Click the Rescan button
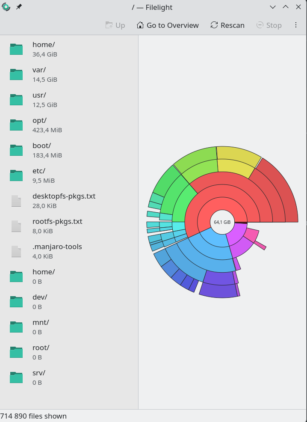 pyautogui.click(x=227, y=25)
